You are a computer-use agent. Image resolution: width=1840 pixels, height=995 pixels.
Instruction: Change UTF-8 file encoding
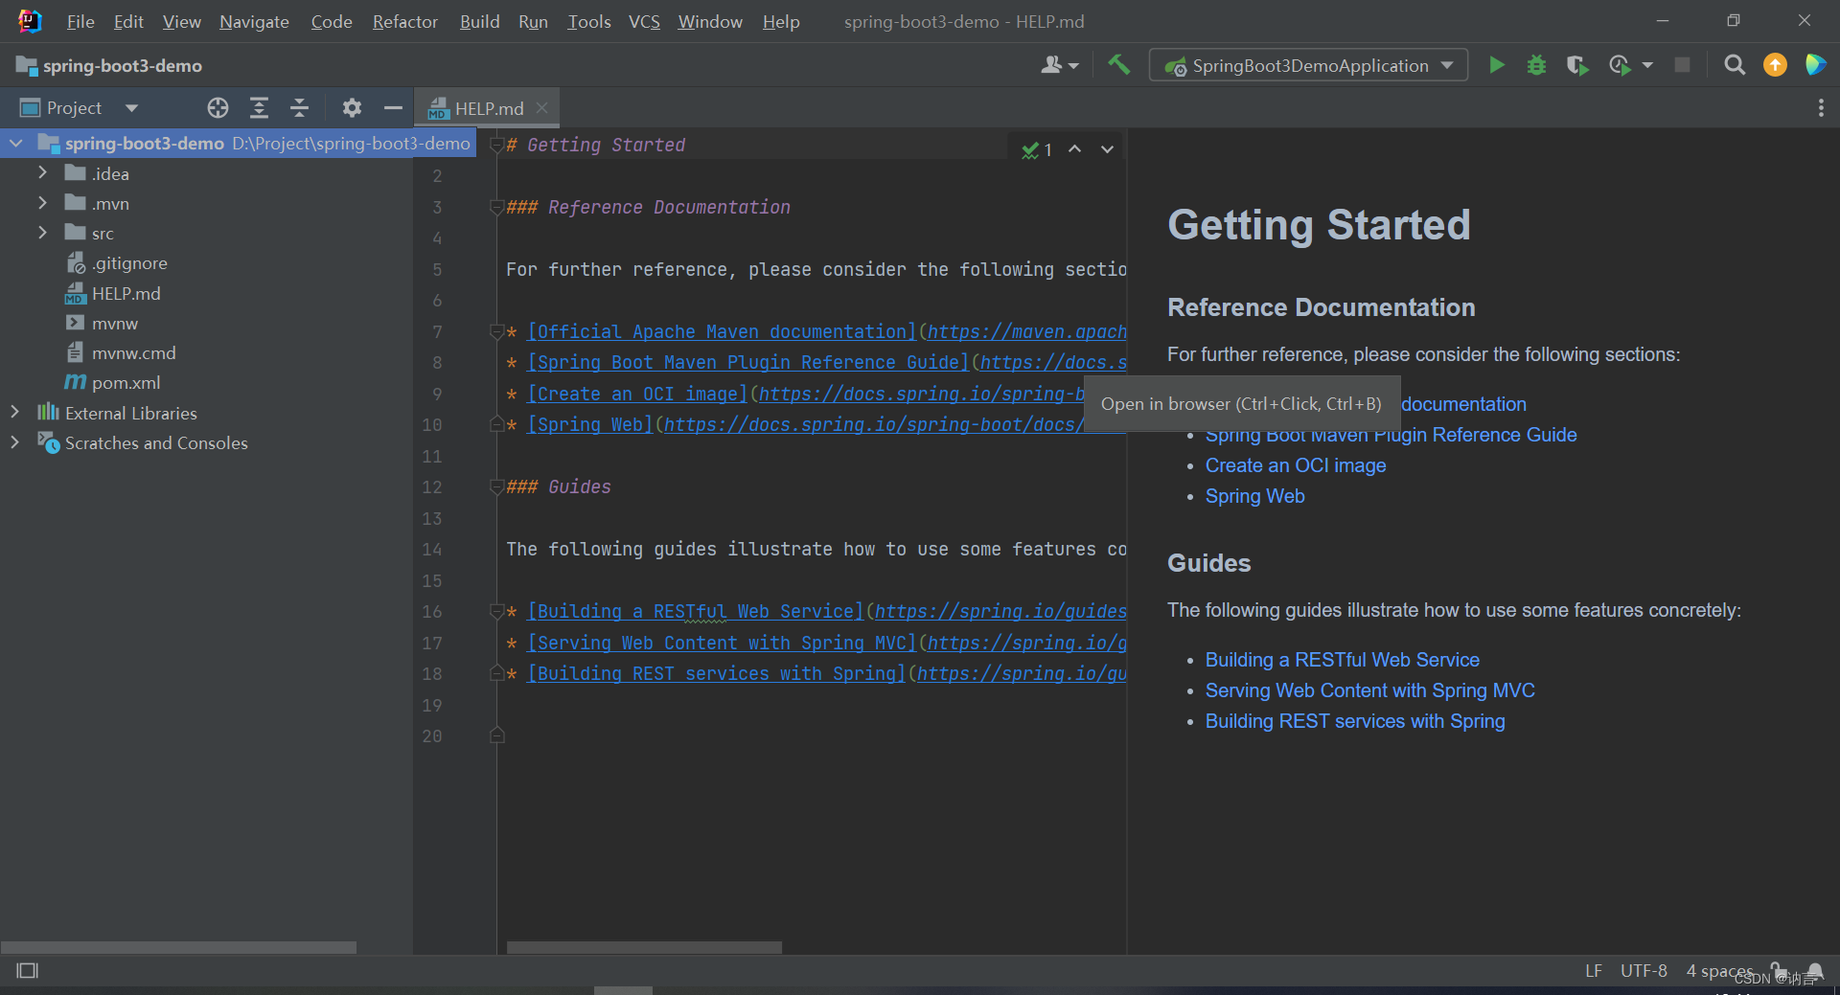[1644, 970]
